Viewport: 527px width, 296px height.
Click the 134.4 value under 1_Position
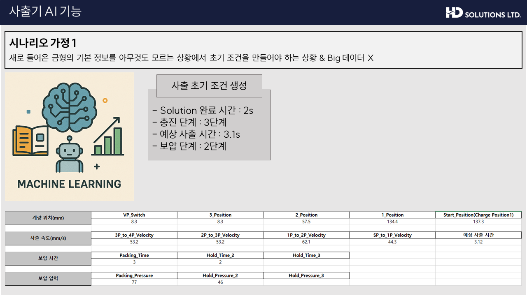coord(392,222)
